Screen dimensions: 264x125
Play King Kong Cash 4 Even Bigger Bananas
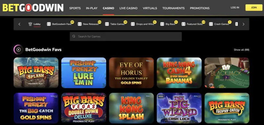(179, 73)
